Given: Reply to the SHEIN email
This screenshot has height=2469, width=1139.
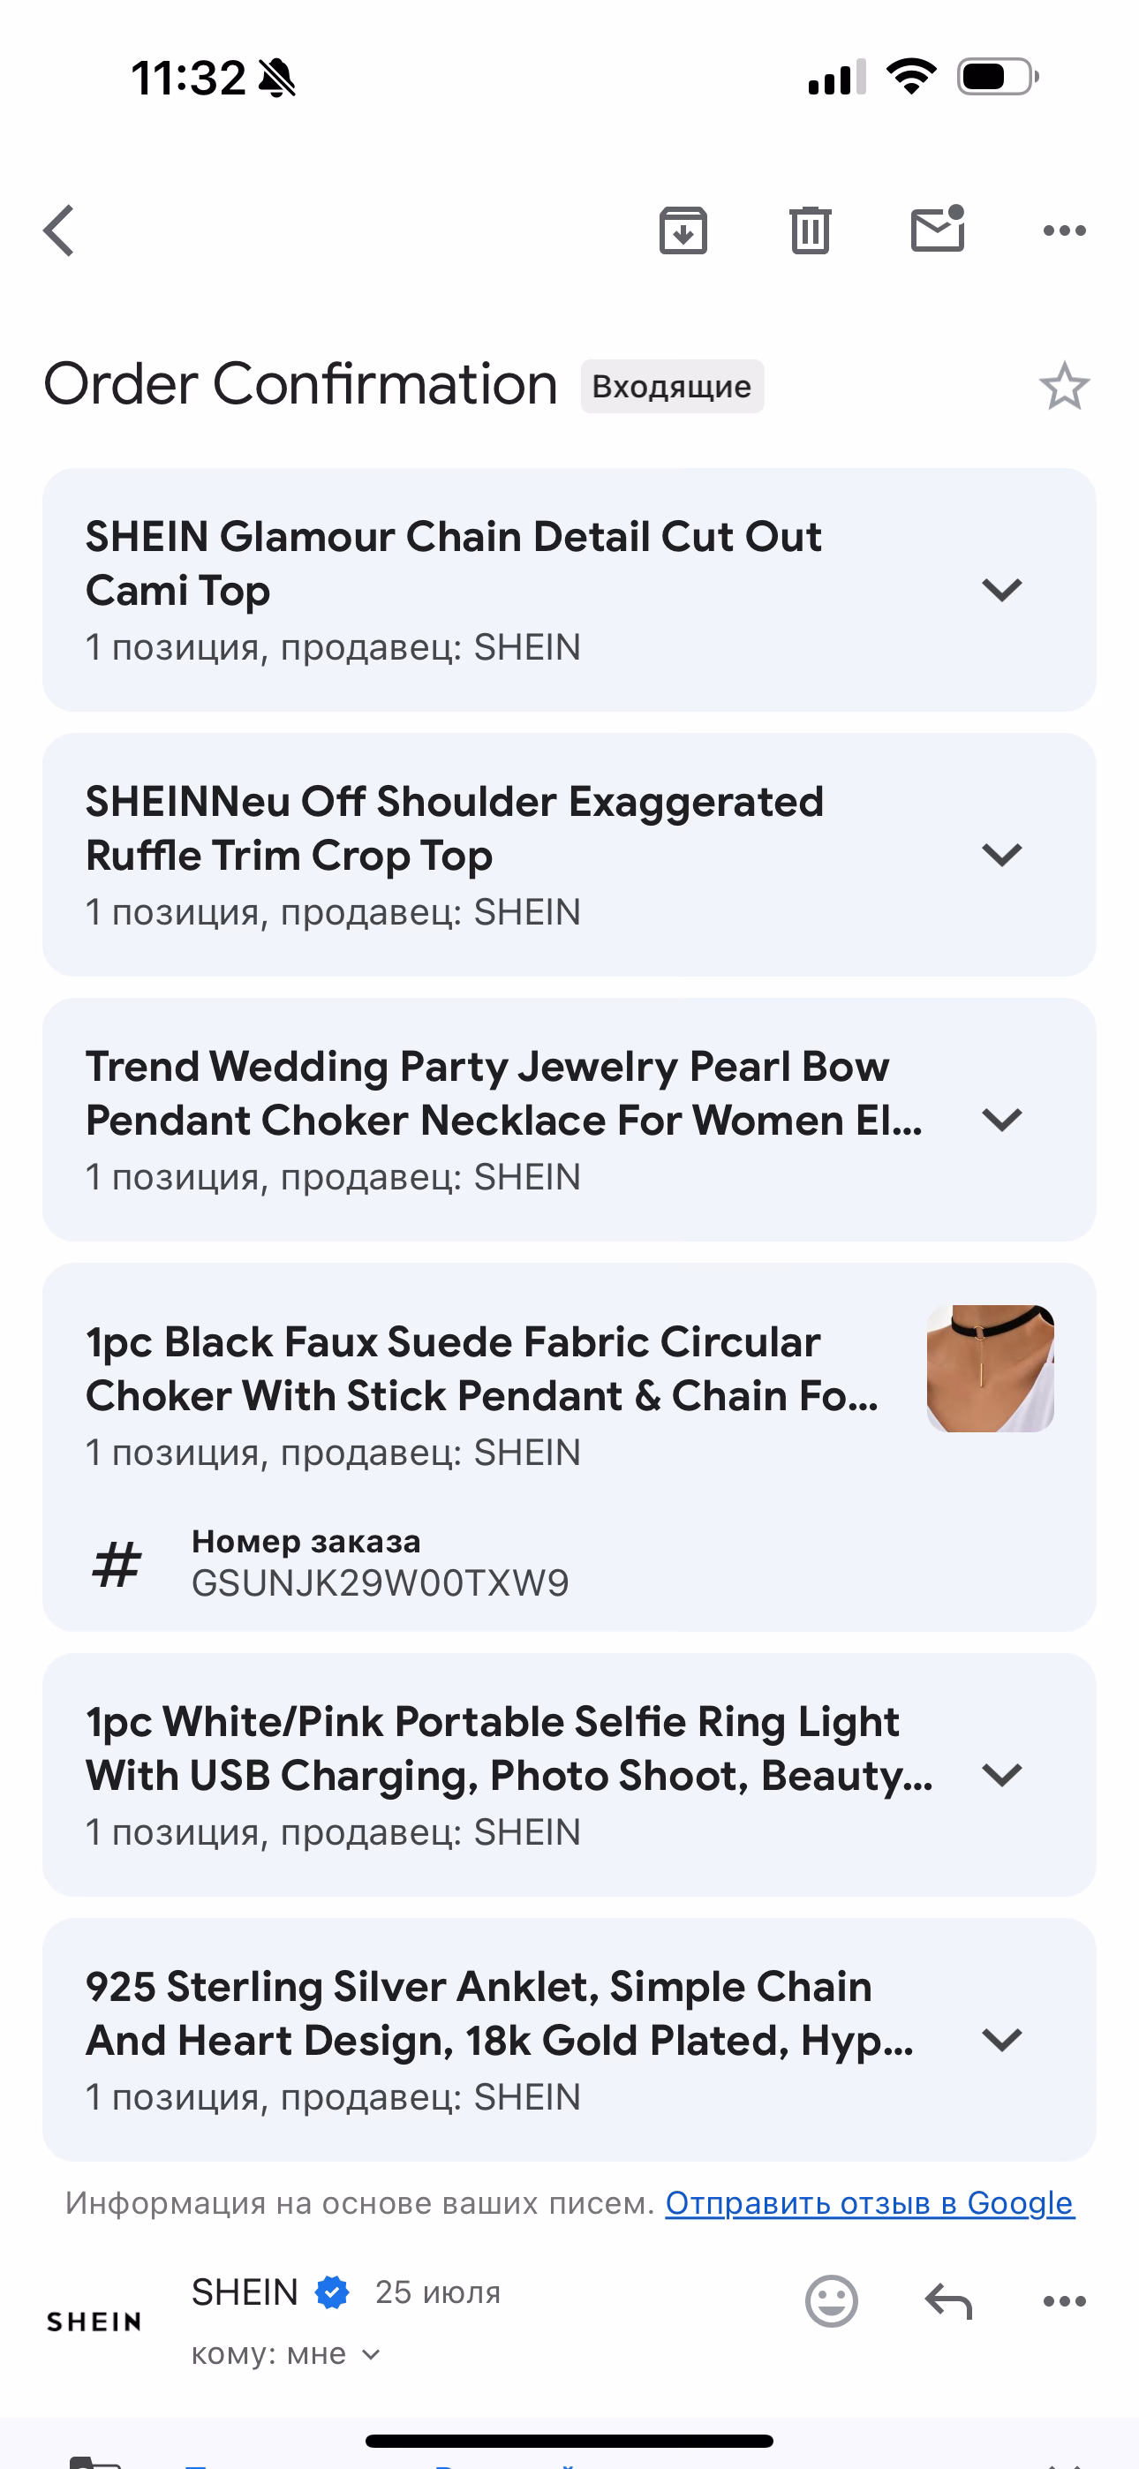Looking at the screenshot, I should (948, 2300).
